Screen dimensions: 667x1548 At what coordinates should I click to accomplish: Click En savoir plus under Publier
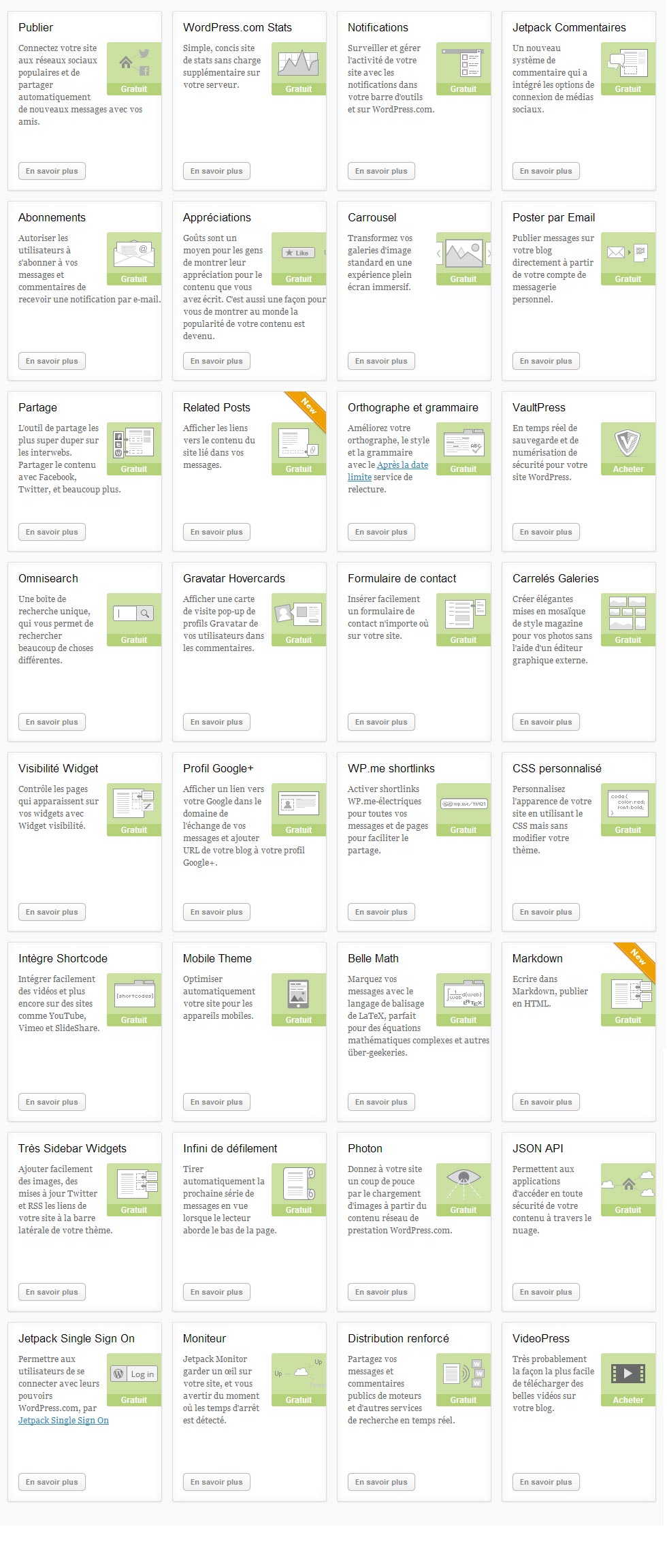coord(52,171)
